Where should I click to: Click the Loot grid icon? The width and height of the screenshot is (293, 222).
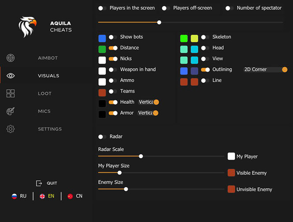tap(11, 94)
